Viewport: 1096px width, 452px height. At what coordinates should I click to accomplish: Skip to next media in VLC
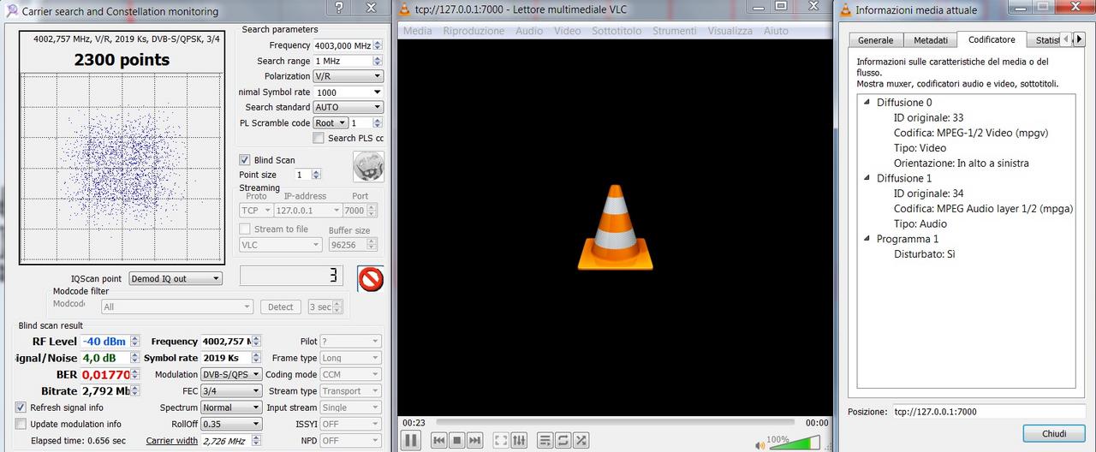point(474,440)
